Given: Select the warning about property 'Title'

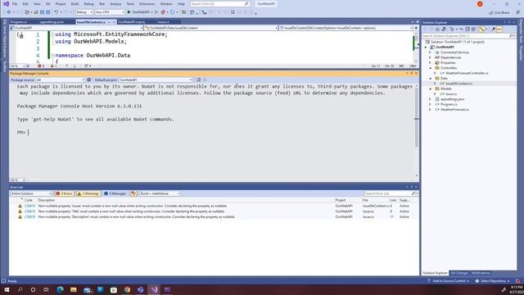Looking at the screenshot, I should (214, 211).
